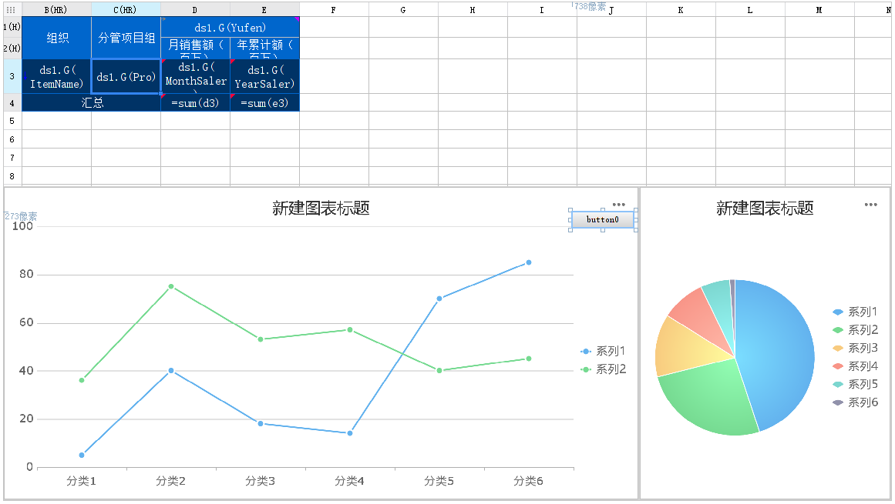
Task: Select the =sum(e3) cell
Action: pos(265,102)
